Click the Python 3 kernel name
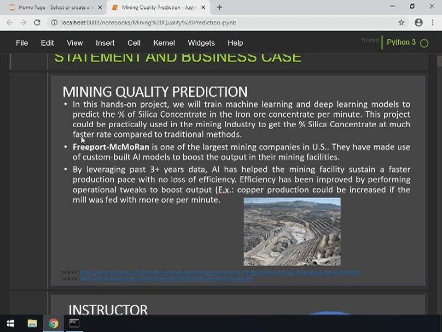 pos(401,42)
